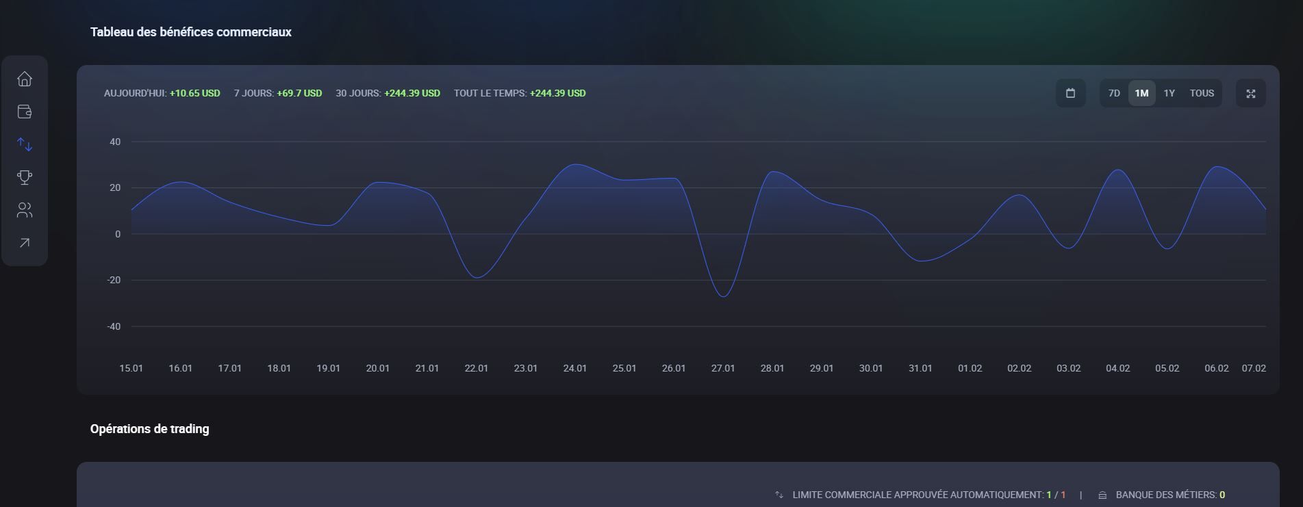
Task: Click the 04.02 date axis label
Action: pyautogui.click(x=1118, y=368)
